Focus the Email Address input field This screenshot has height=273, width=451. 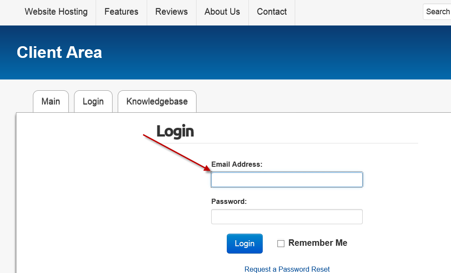coord(287,180)
